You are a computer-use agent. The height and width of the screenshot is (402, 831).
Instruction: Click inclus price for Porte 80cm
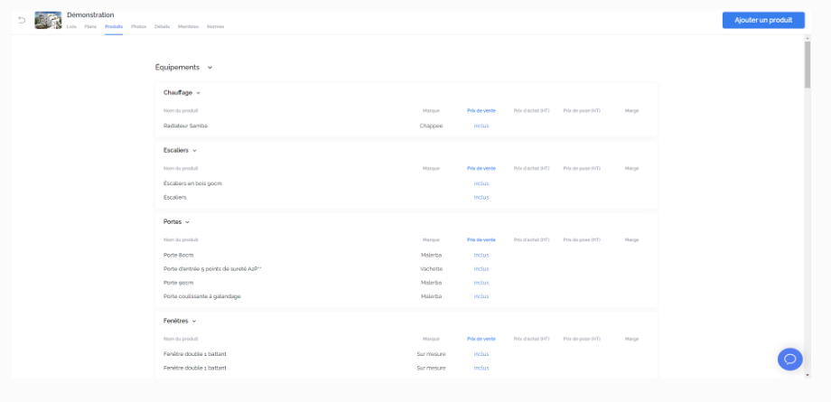[481, 255]
